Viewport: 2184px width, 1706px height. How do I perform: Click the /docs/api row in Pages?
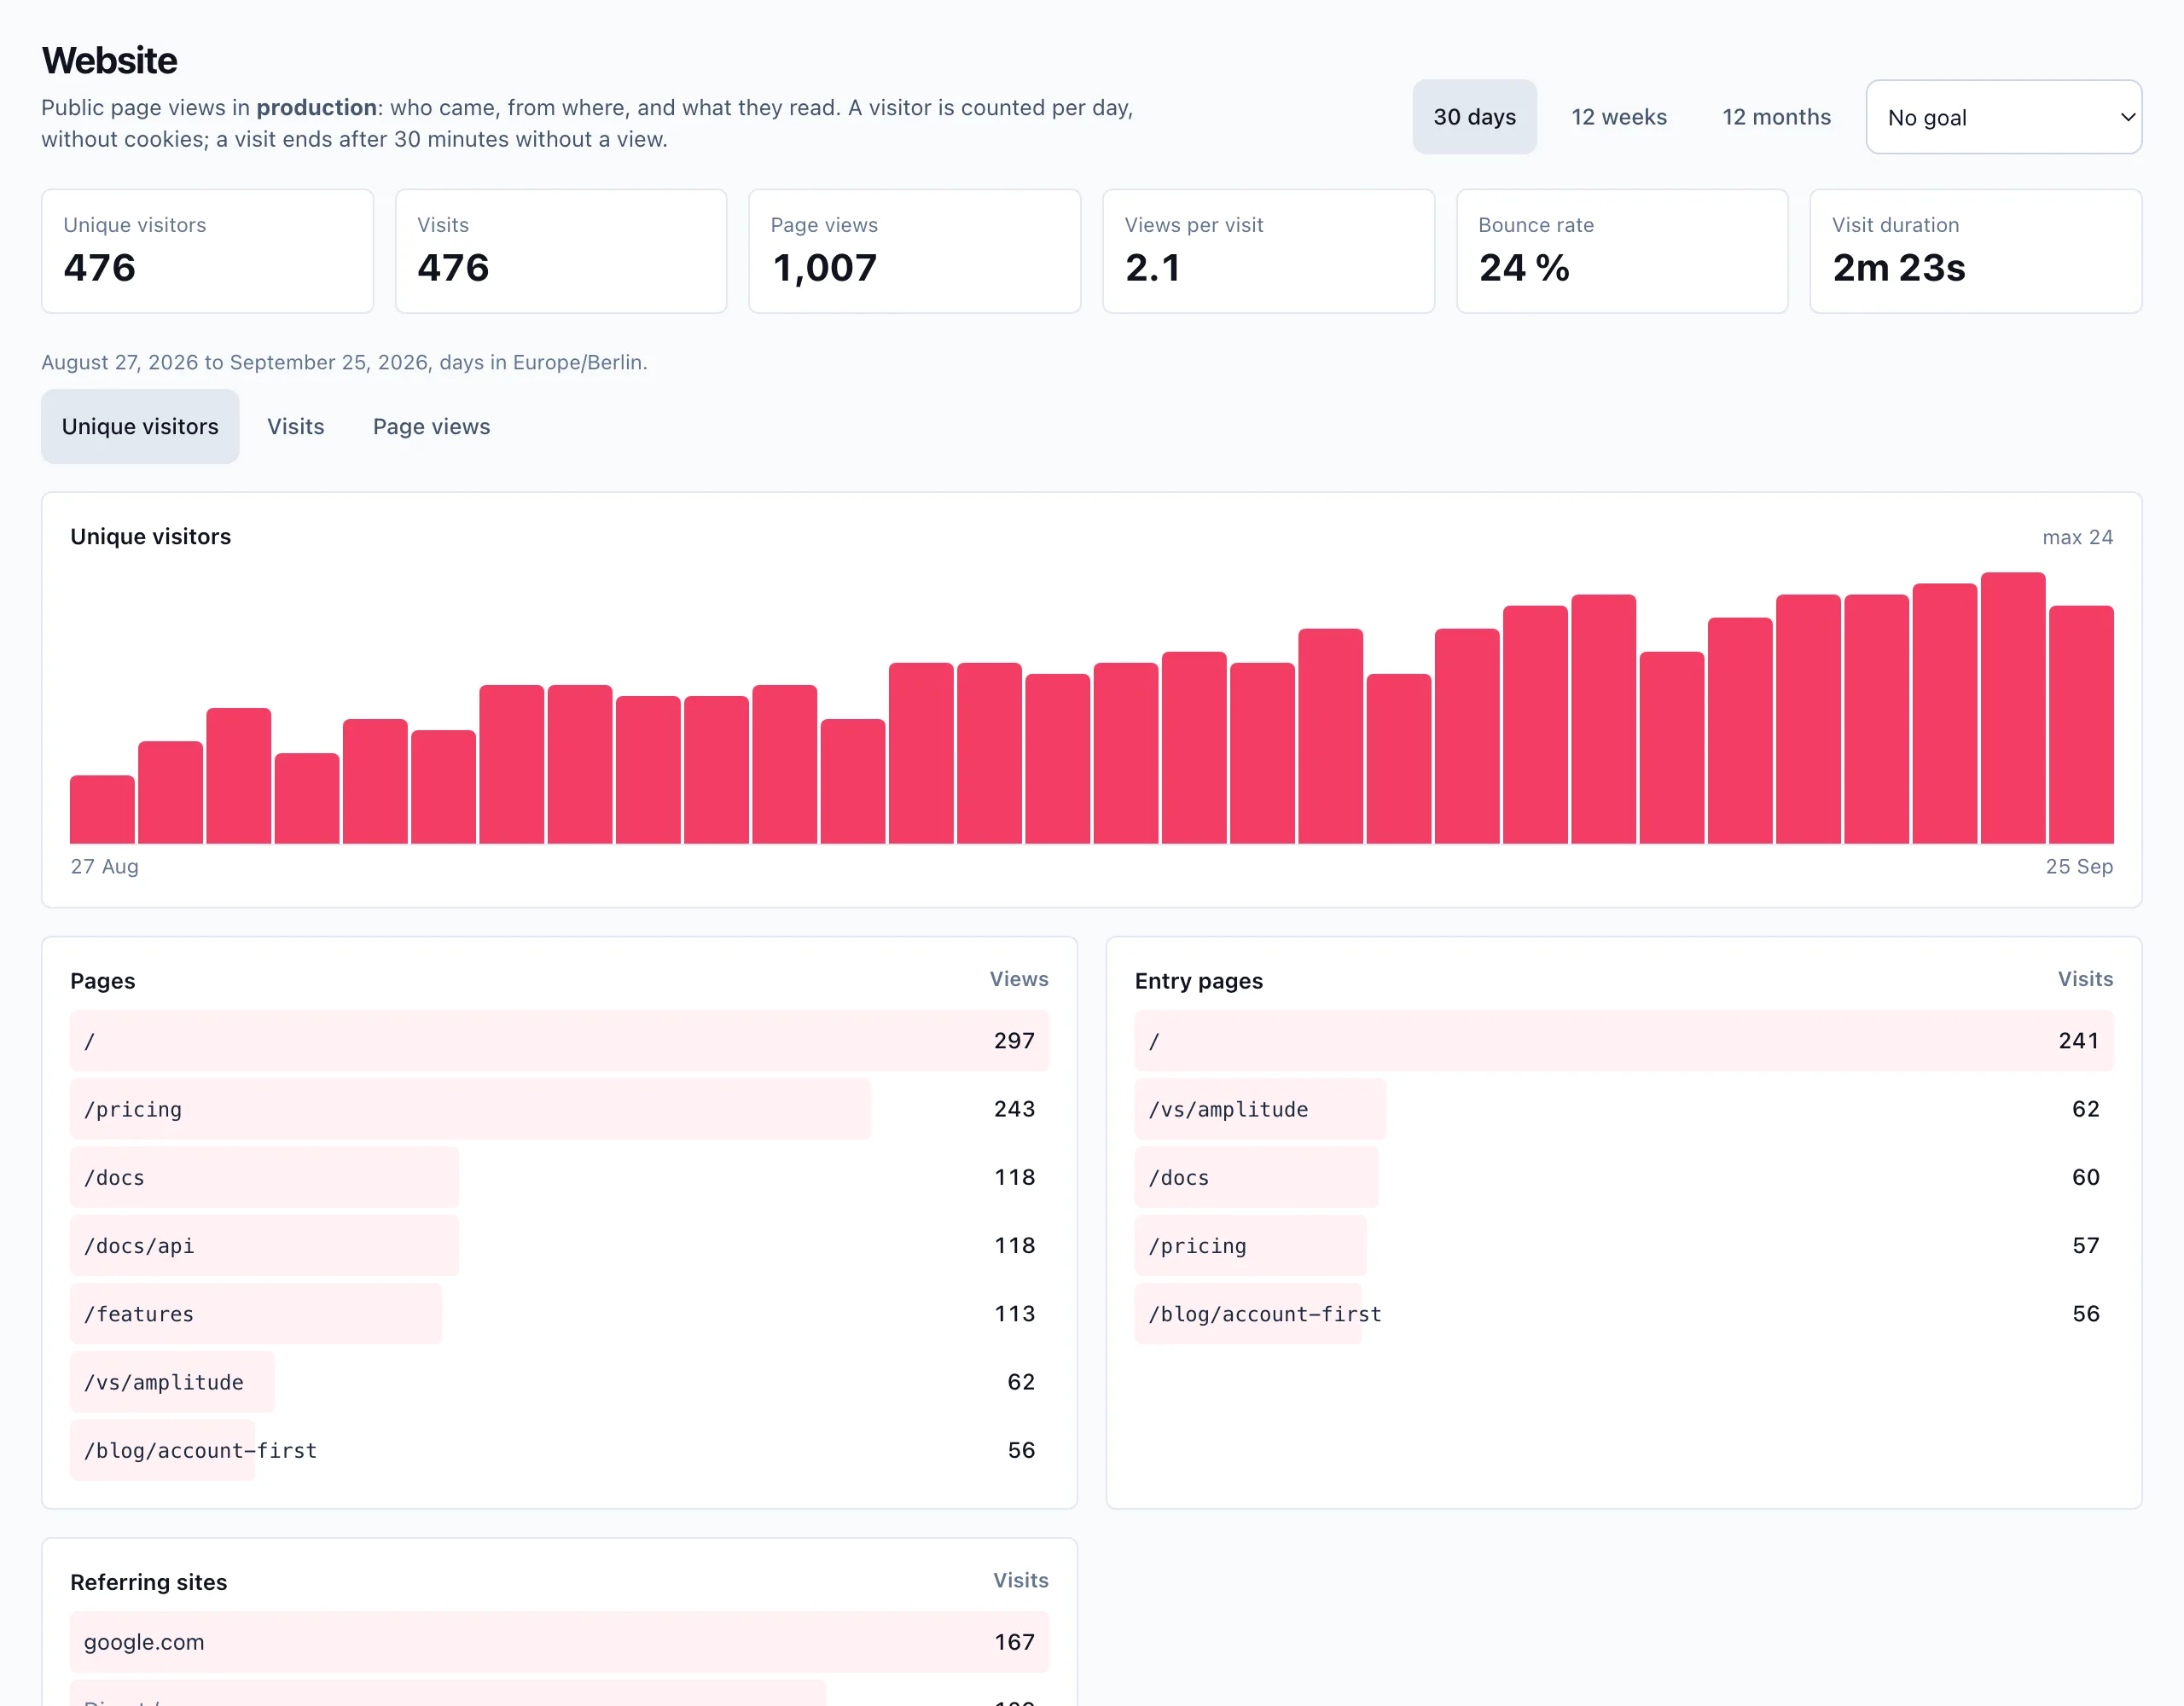click(559, 1245)
